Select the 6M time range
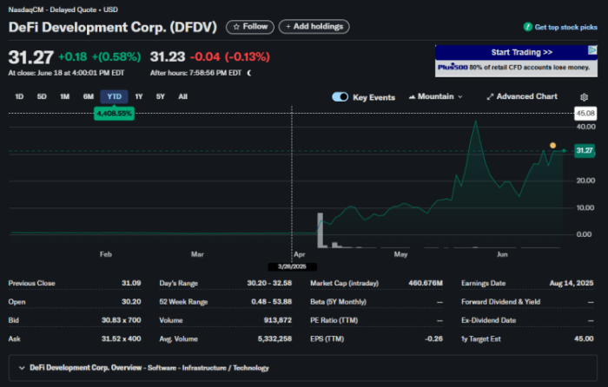The height and width of the screenshot is (387, 608). click(x=88, y=96)
